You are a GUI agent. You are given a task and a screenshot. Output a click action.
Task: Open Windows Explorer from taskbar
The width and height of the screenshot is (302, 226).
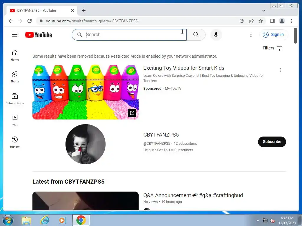[26, 220]
